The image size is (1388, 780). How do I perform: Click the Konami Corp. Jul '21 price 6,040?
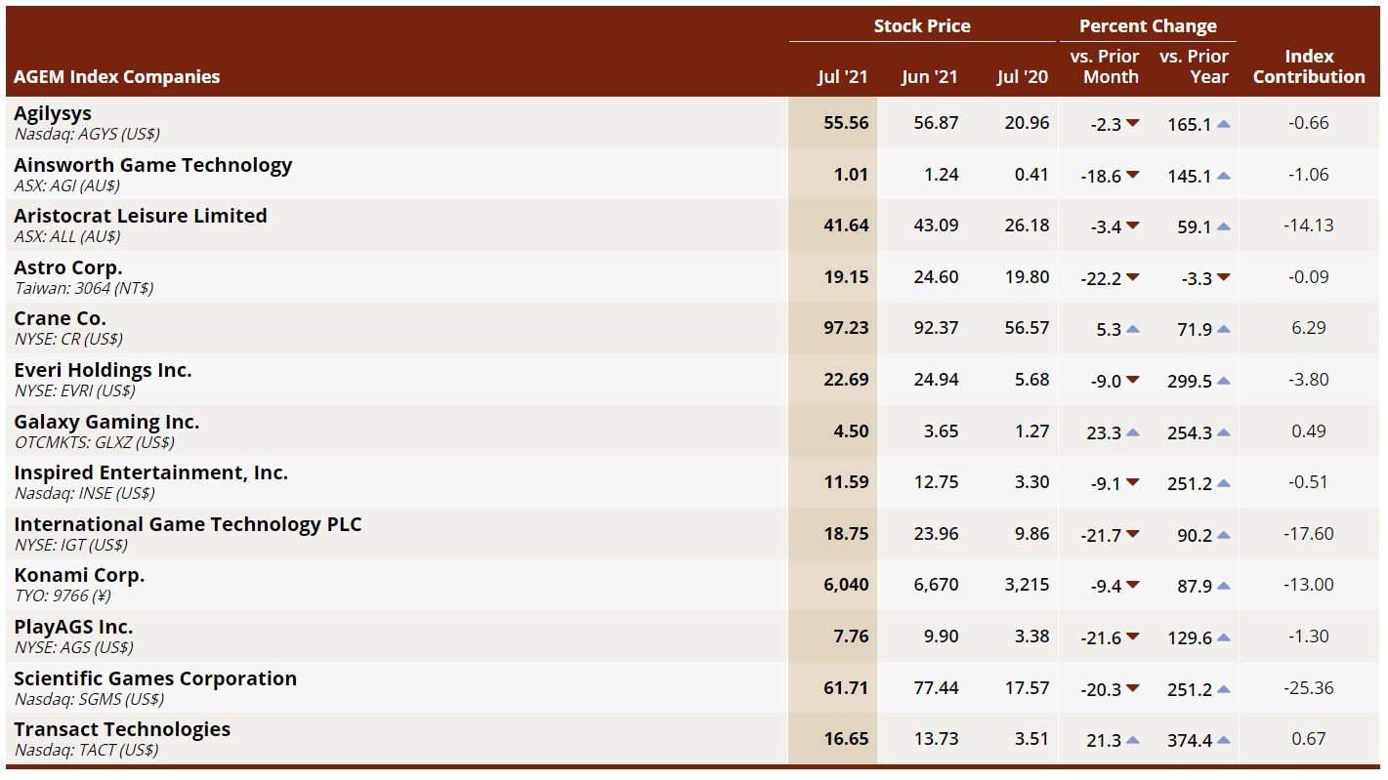[845, 585]
